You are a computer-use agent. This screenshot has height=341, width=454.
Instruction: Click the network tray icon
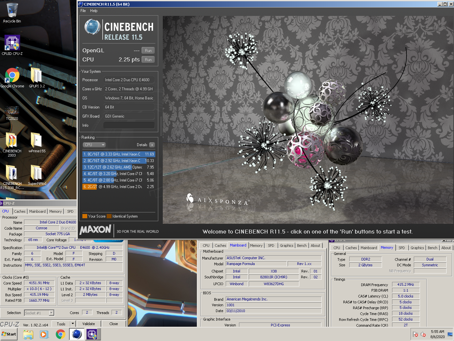[x=450, y=334]
